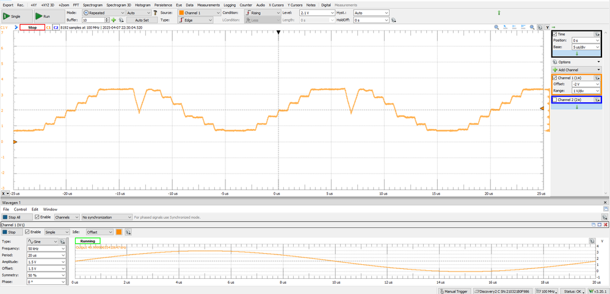
Task: Toggle Channel 1 (W1) Enable checkbox
Action: click(x=27, y=232)
